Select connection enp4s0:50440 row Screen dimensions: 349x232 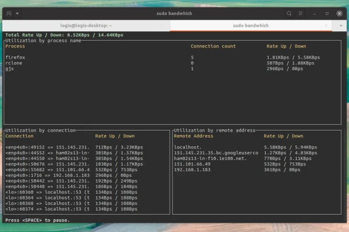pyautogui.click(x=71, y=187)
